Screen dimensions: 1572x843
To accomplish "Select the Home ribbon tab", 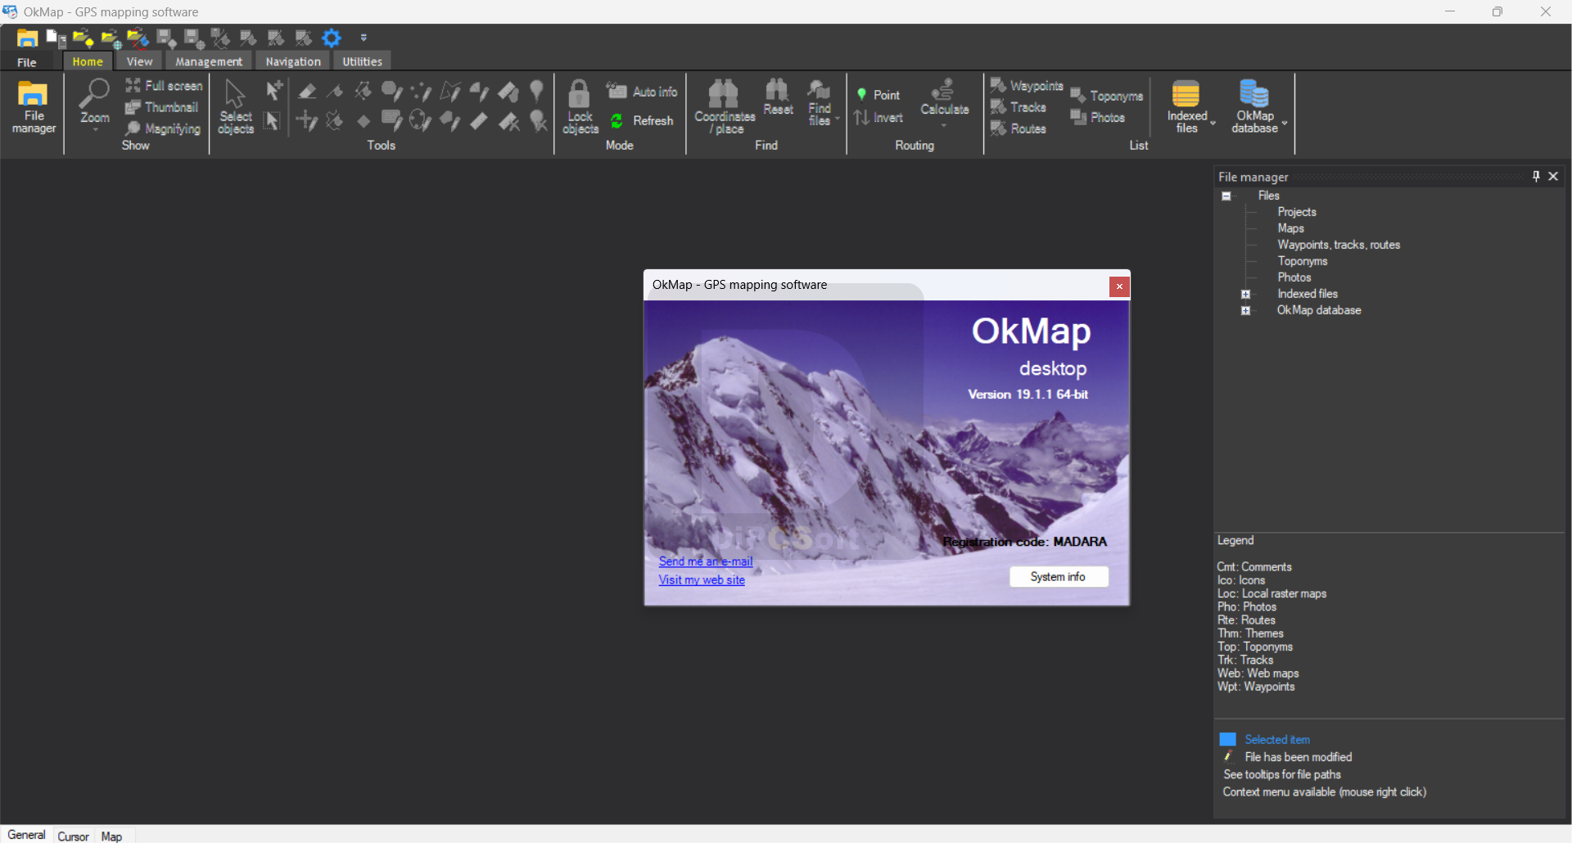I will 88,61.
